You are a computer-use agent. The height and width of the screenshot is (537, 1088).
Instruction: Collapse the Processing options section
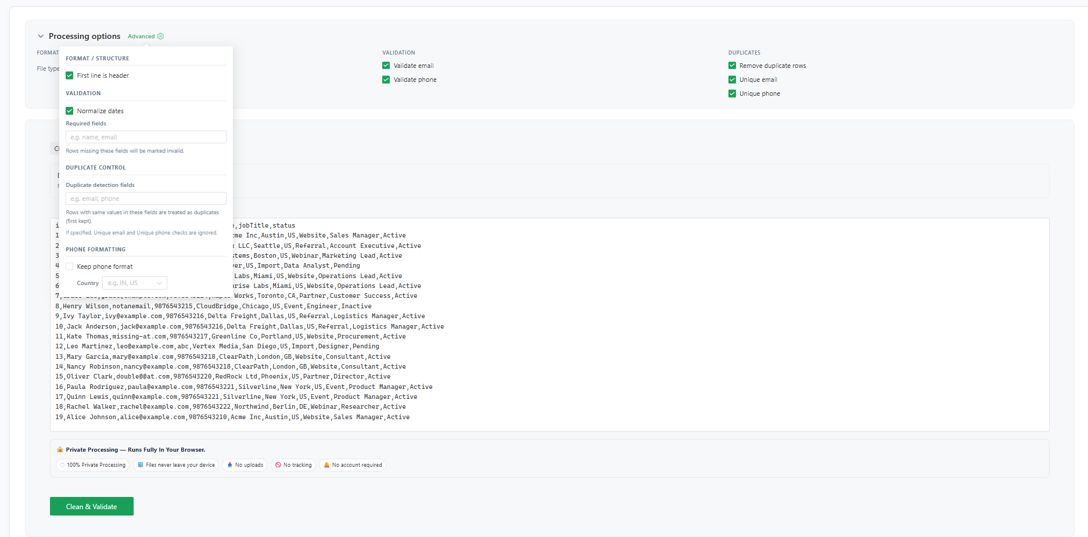pyautogui.click(x=41, y=35)
